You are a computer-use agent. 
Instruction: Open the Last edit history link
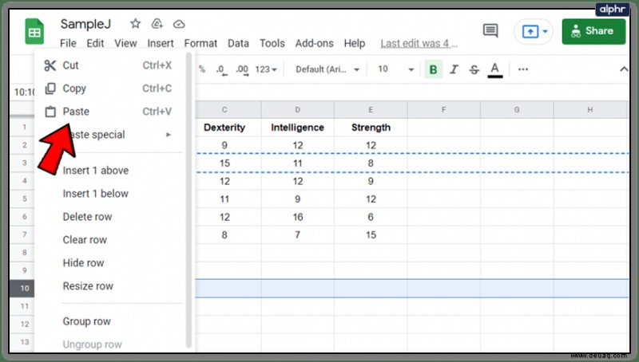419,44
